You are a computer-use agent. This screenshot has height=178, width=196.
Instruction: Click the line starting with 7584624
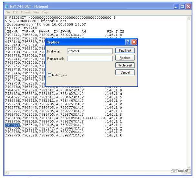[64, 90]
